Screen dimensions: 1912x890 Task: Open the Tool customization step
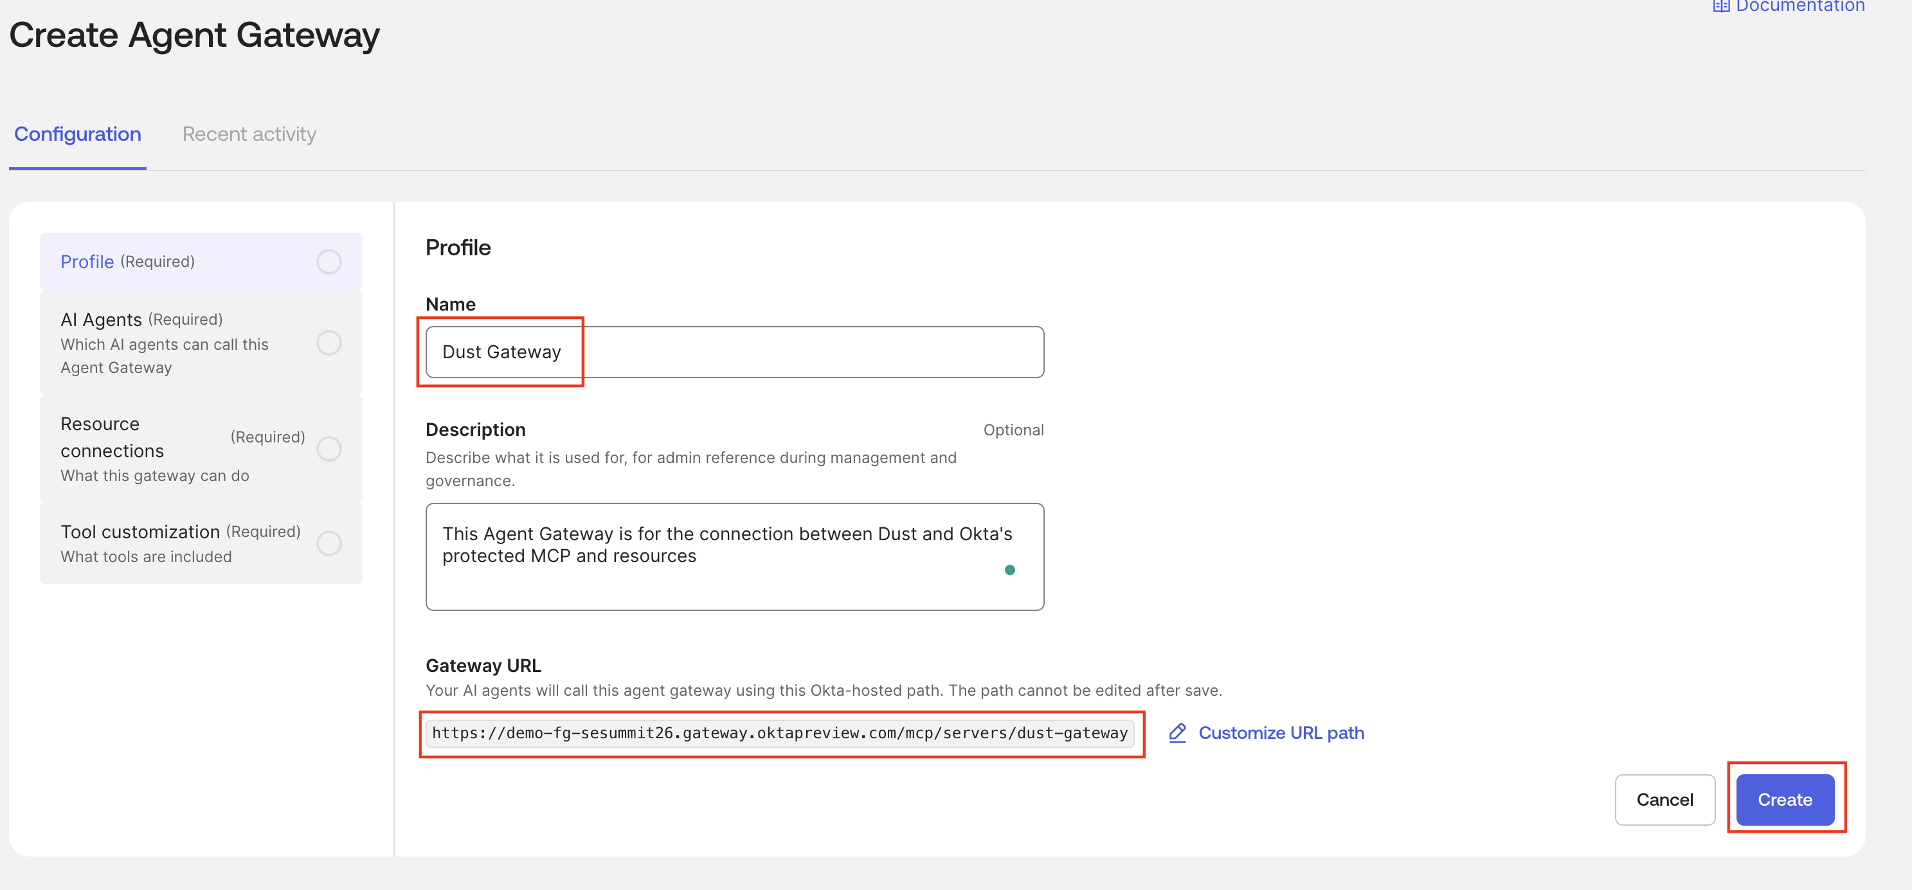201,543
